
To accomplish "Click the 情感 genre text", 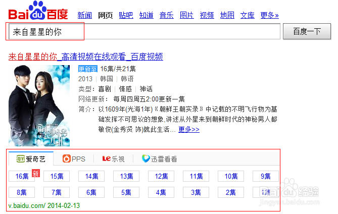I will click(125, 89).
